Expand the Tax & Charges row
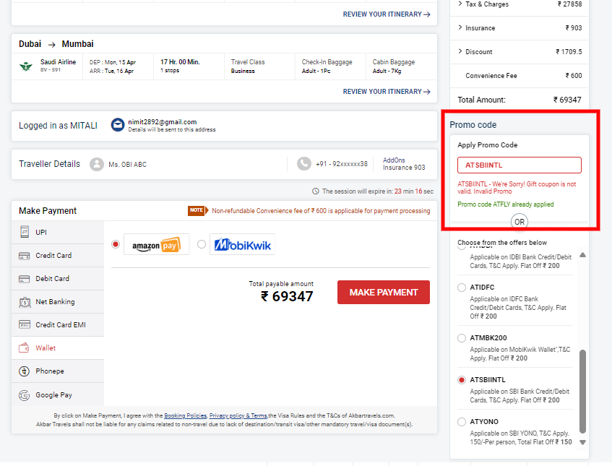 [520, 4]
